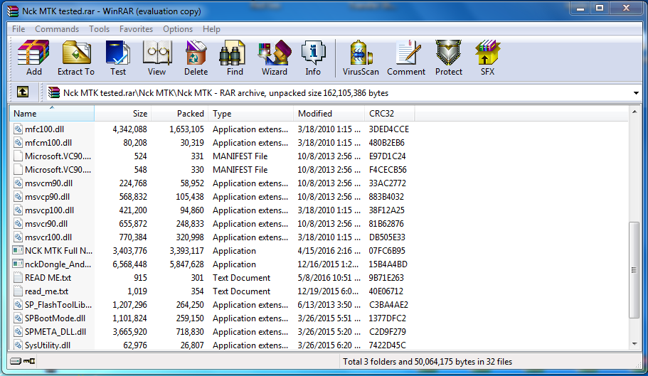Open the Extract To tool
Image resolution: width=648 pixels, height=376 pixels.
pos(76,58)
